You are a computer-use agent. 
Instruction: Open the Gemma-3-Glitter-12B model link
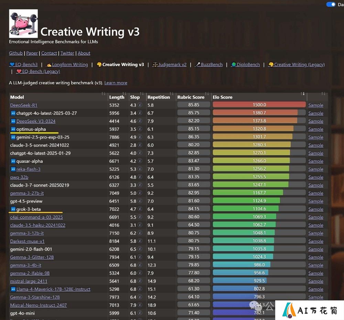coord(32,257)
